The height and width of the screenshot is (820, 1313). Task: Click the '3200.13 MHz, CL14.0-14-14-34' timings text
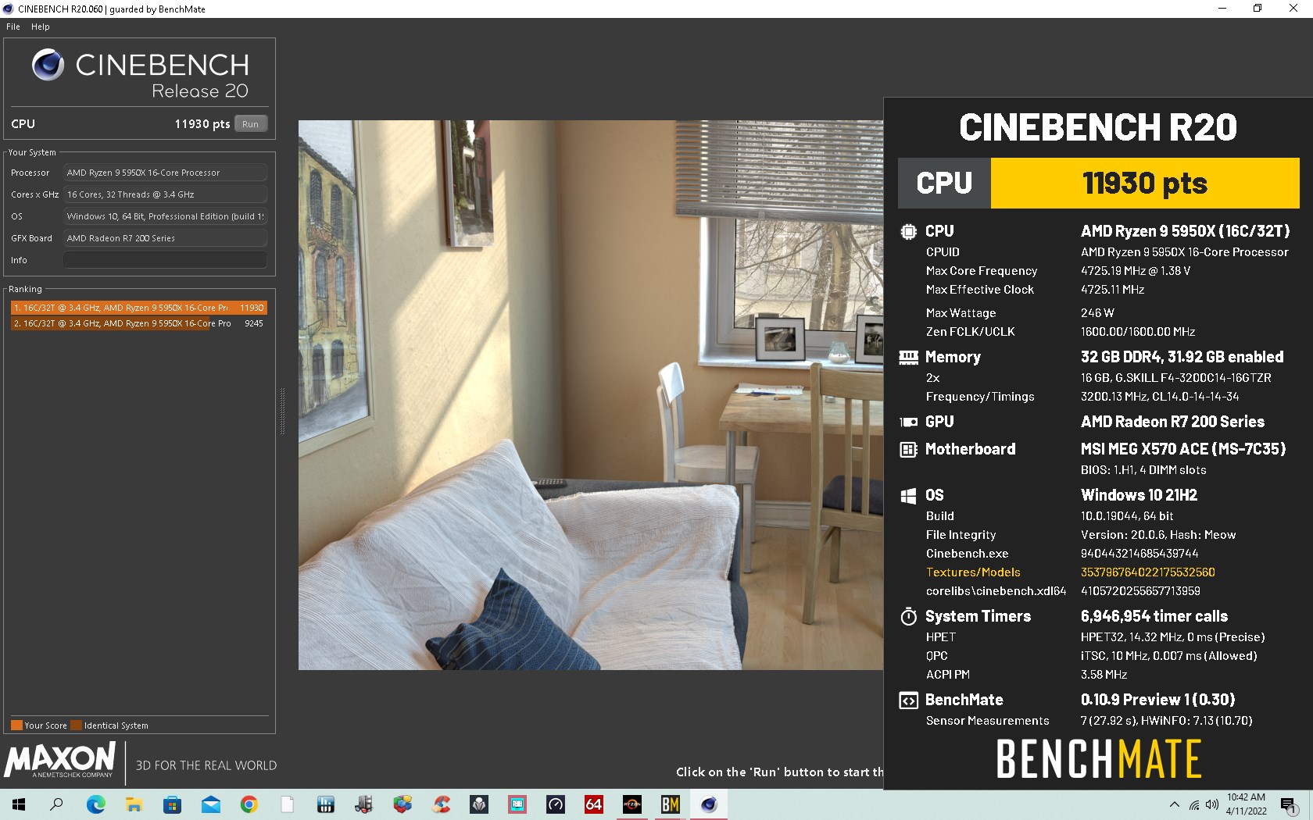(1159, 397)
